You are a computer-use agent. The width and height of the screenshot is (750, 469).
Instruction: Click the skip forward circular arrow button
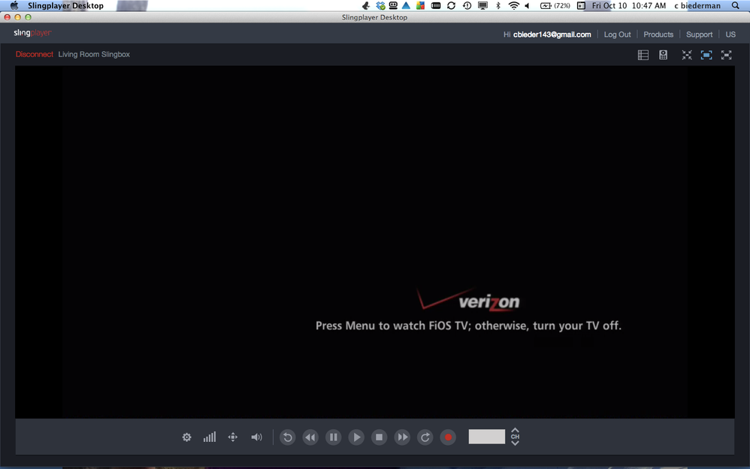point(425,437)
